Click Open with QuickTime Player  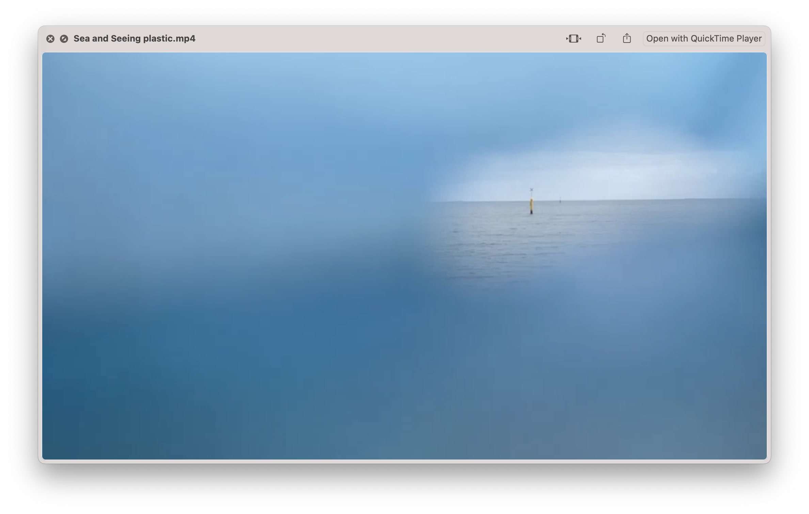coord(703,38)
